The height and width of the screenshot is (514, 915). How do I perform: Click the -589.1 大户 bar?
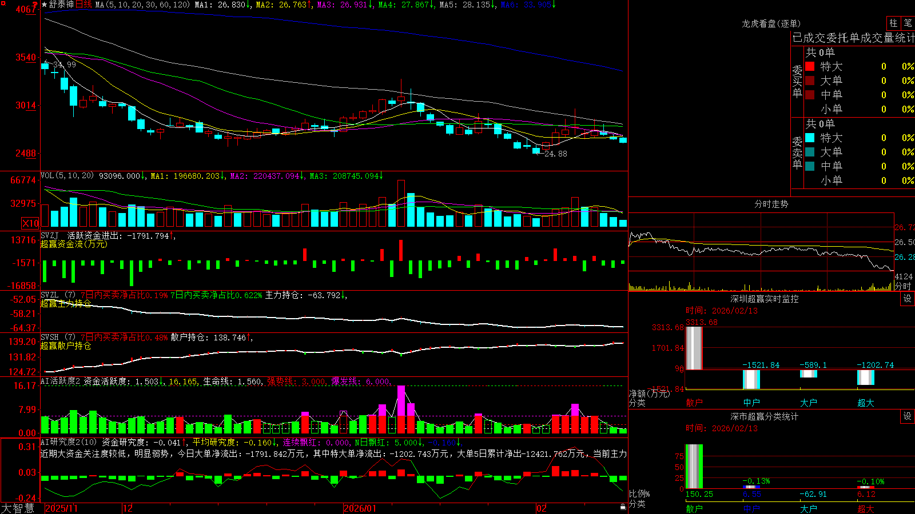point(809,374)
